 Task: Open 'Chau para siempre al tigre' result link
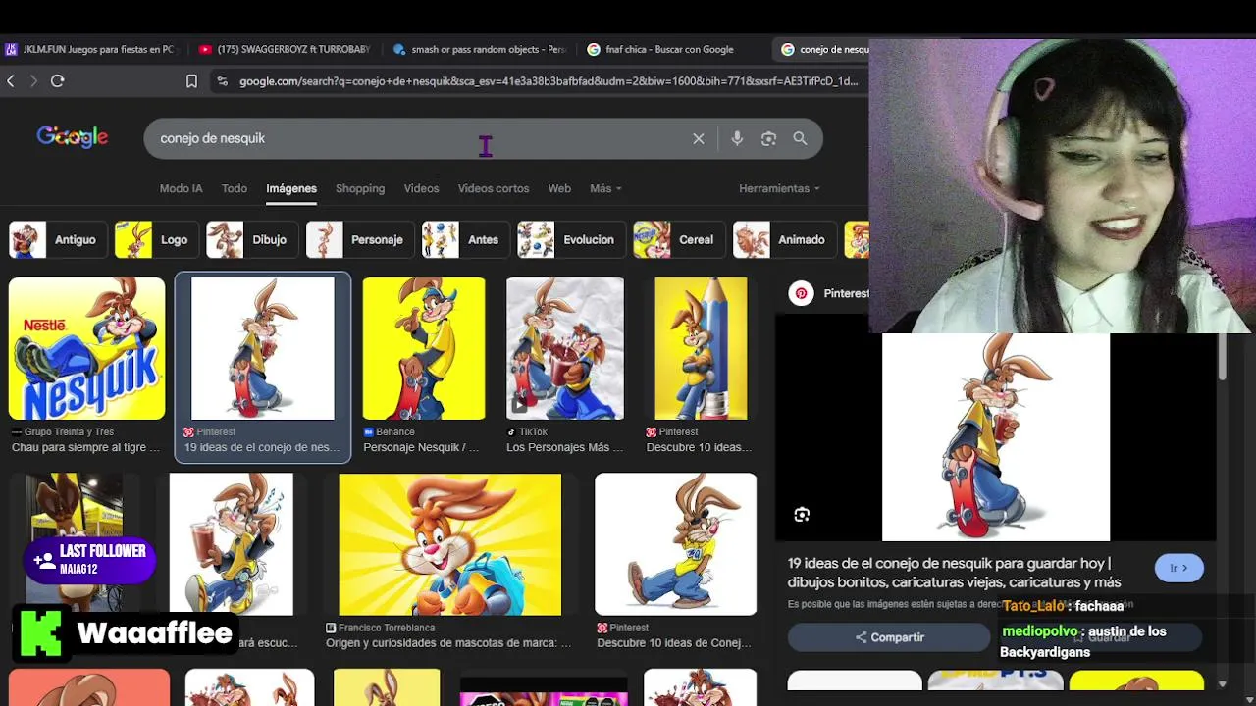pos(85,447)
